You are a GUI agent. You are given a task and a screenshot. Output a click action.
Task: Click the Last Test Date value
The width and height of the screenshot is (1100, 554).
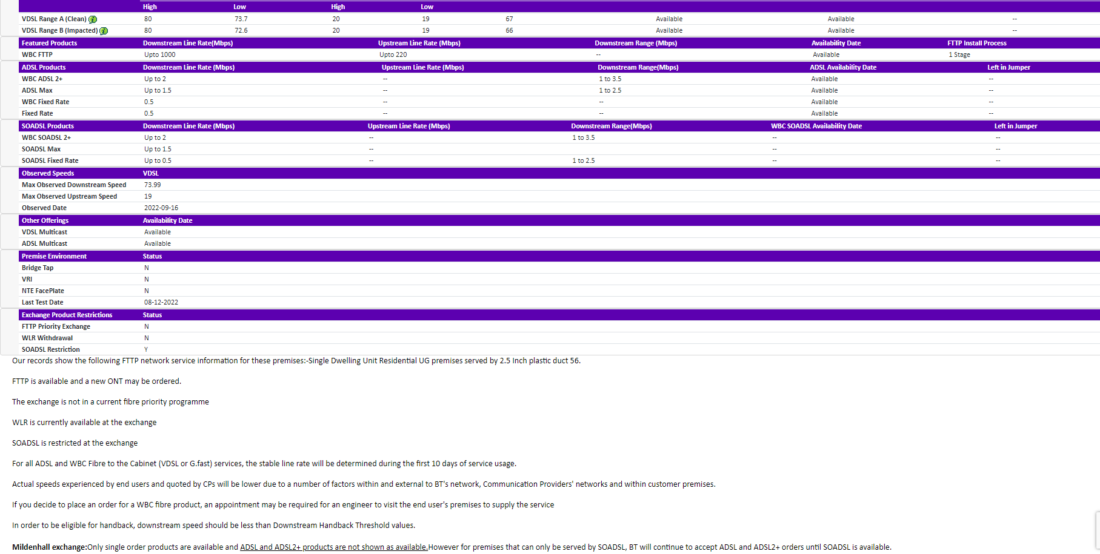[x=160, y=302]
